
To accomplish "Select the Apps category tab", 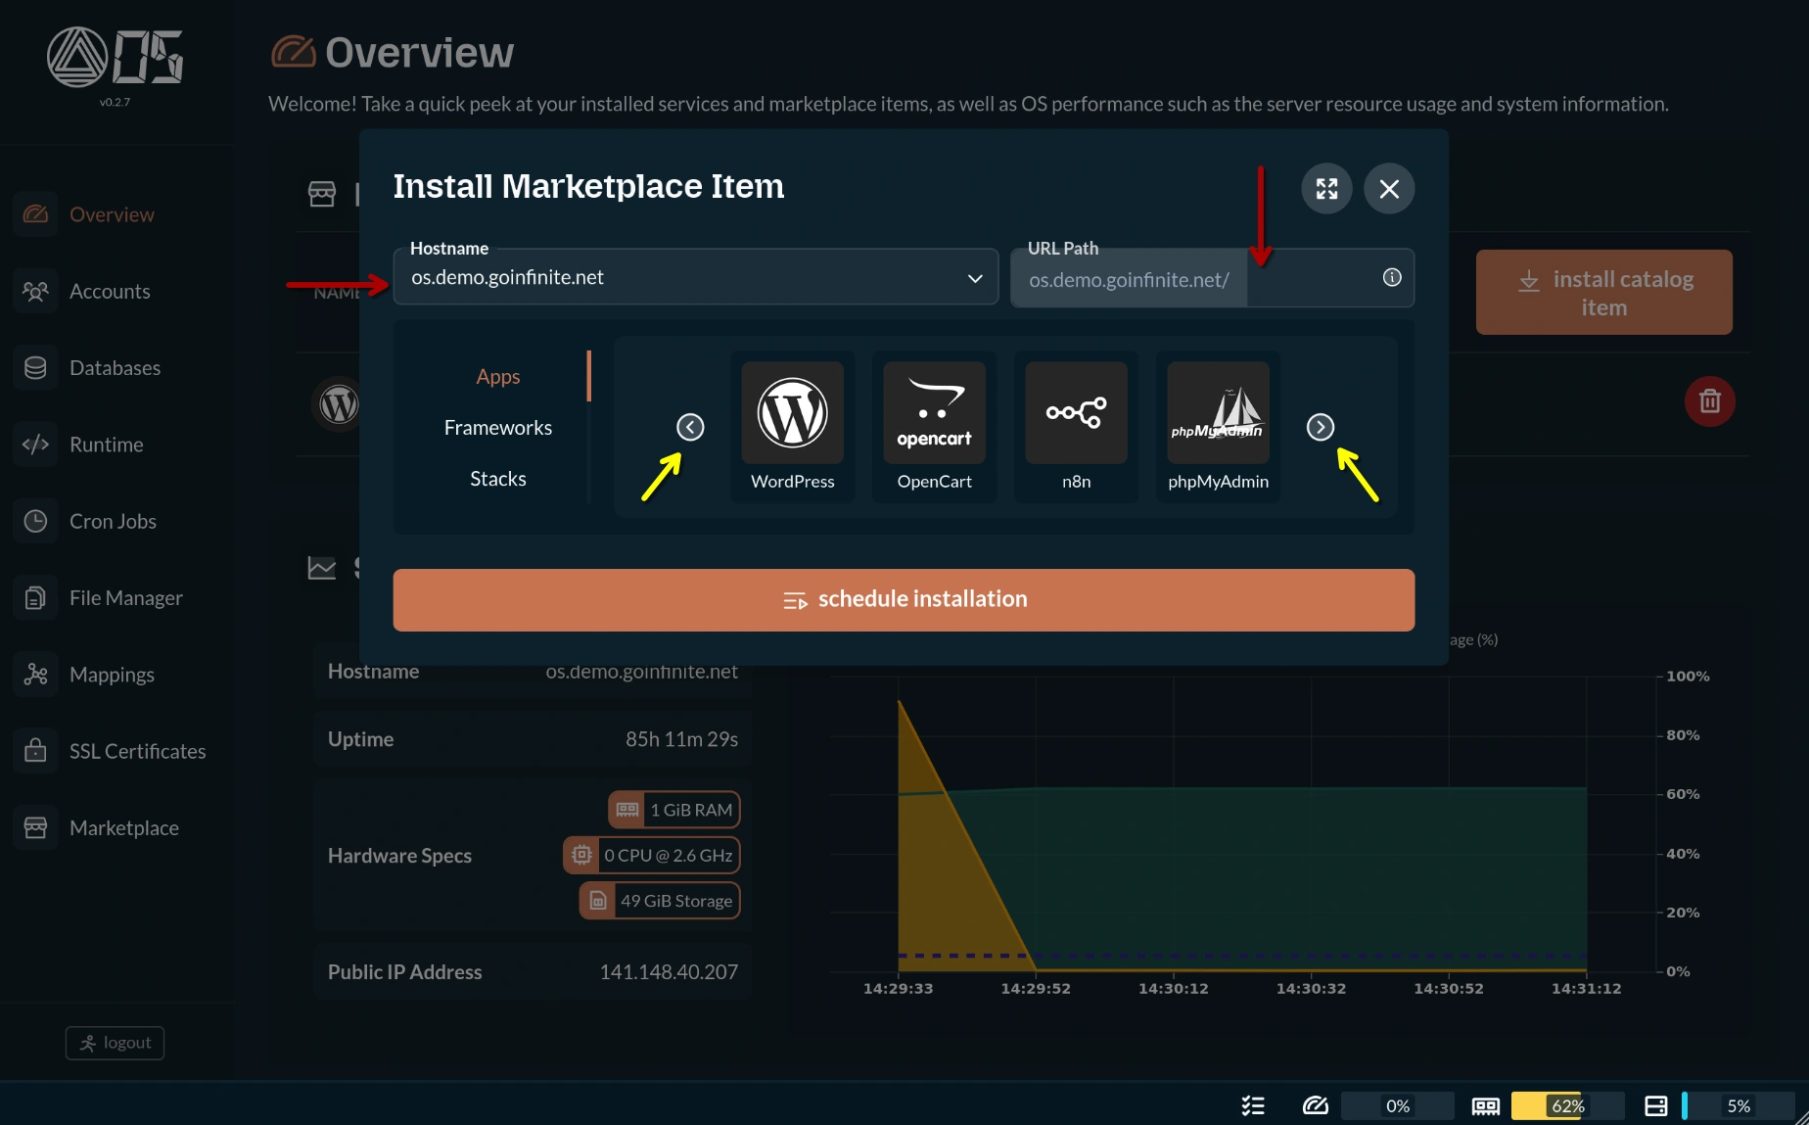I will pyautogui.click(x=497, y=377).
